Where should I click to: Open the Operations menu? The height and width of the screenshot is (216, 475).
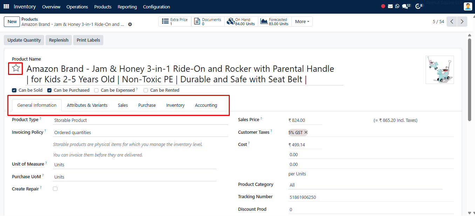[x=77, y=7]
